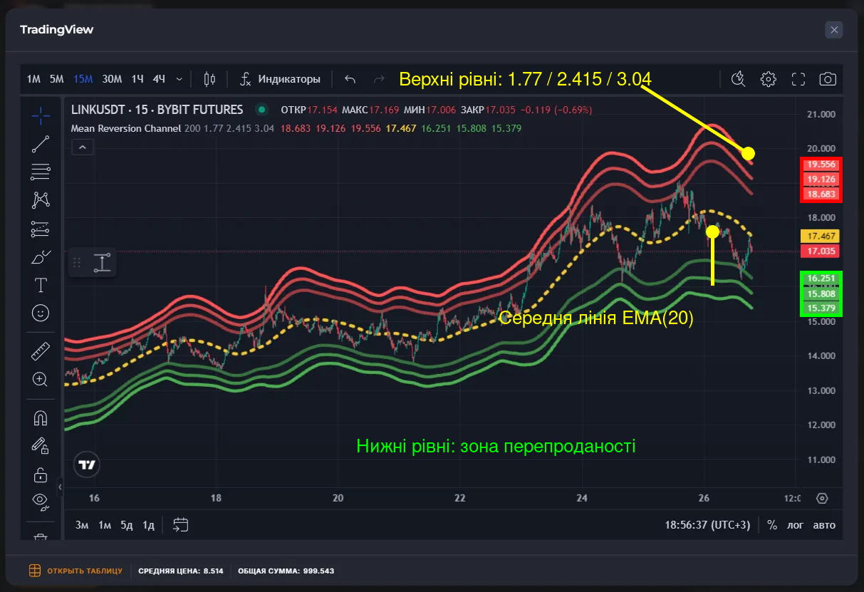
Task: Click the green market status dot
Action: (262, 110)
